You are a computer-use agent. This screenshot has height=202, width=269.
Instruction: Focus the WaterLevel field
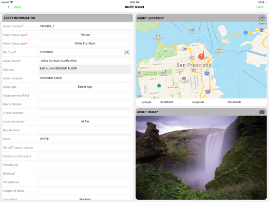(85, 165)
